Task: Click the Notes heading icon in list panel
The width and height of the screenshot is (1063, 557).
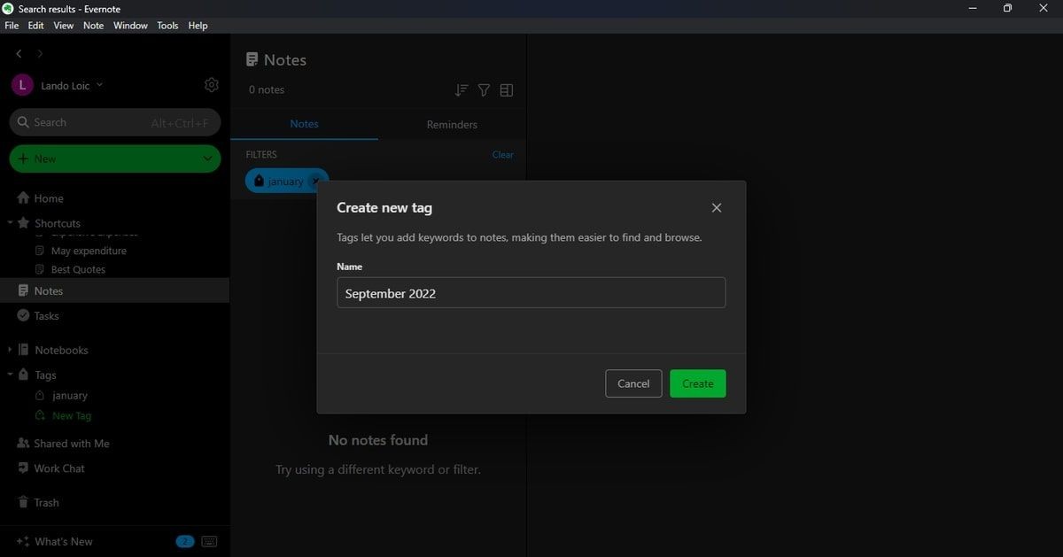Action: tap(252, 59)
